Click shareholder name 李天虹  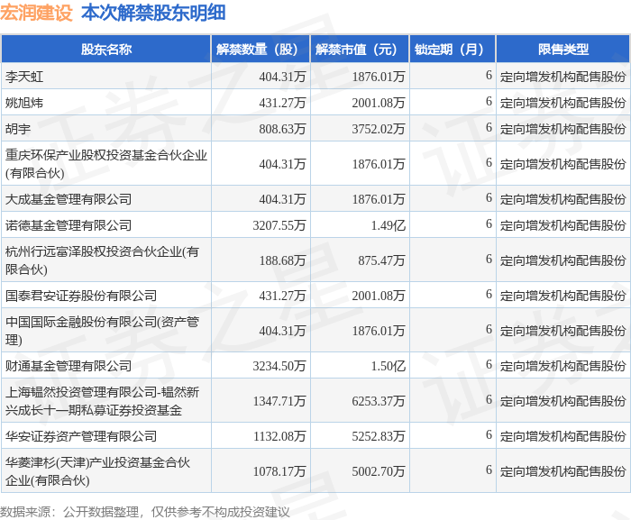[x=24, y=77]
